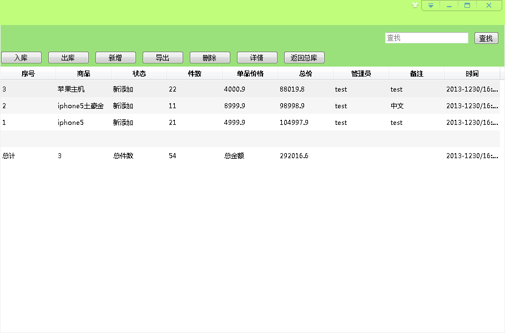Click 新添加 status in iphone5土豪金 row
This screenshot has height=333, width=505.
123,106
